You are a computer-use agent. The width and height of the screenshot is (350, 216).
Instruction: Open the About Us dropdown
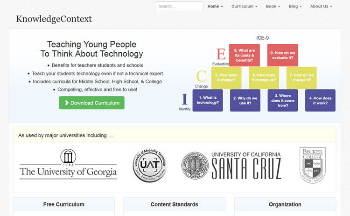tap(321, 7)
